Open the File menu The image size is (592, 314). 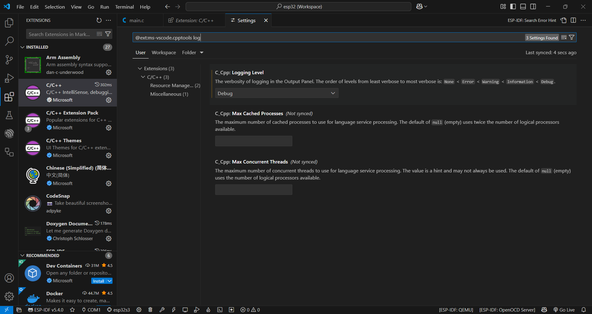pos(20,7)
